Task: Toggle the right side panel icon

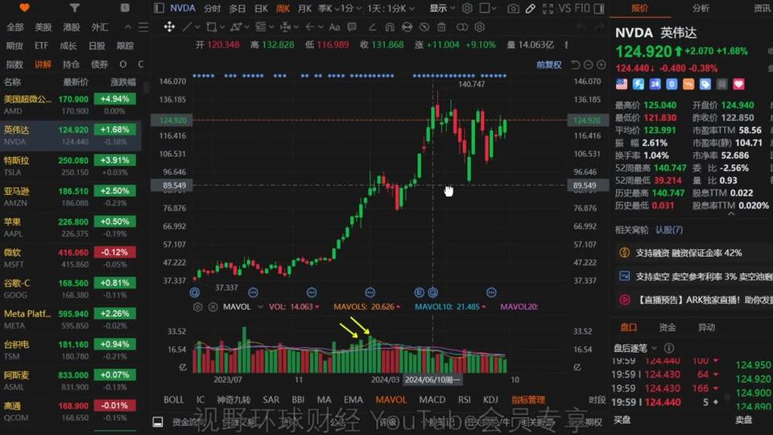Action: pos(599,8)
